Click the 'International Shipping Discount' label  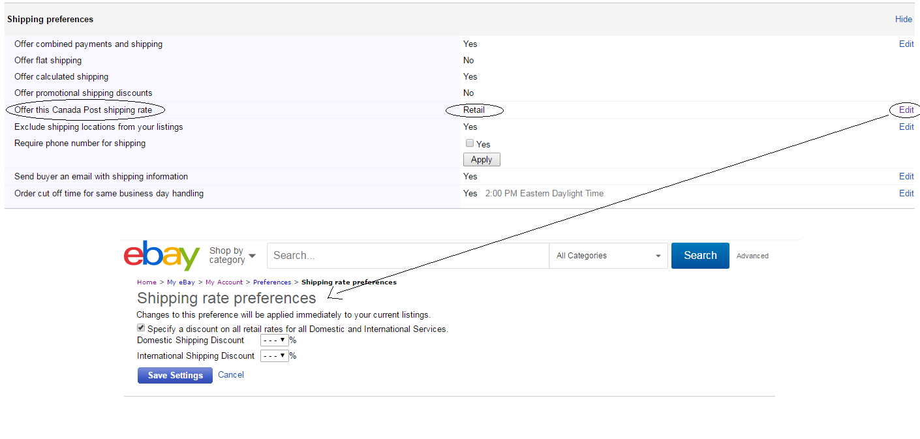[x=196, y=356]
